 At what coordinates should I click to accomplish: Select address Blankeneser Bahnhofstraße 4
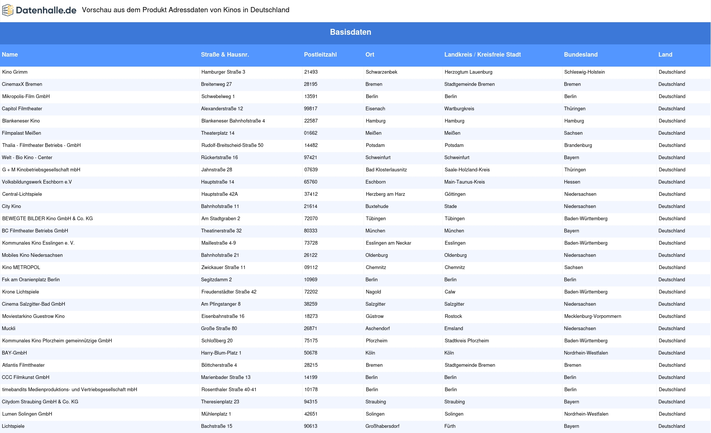click(233, 121)
